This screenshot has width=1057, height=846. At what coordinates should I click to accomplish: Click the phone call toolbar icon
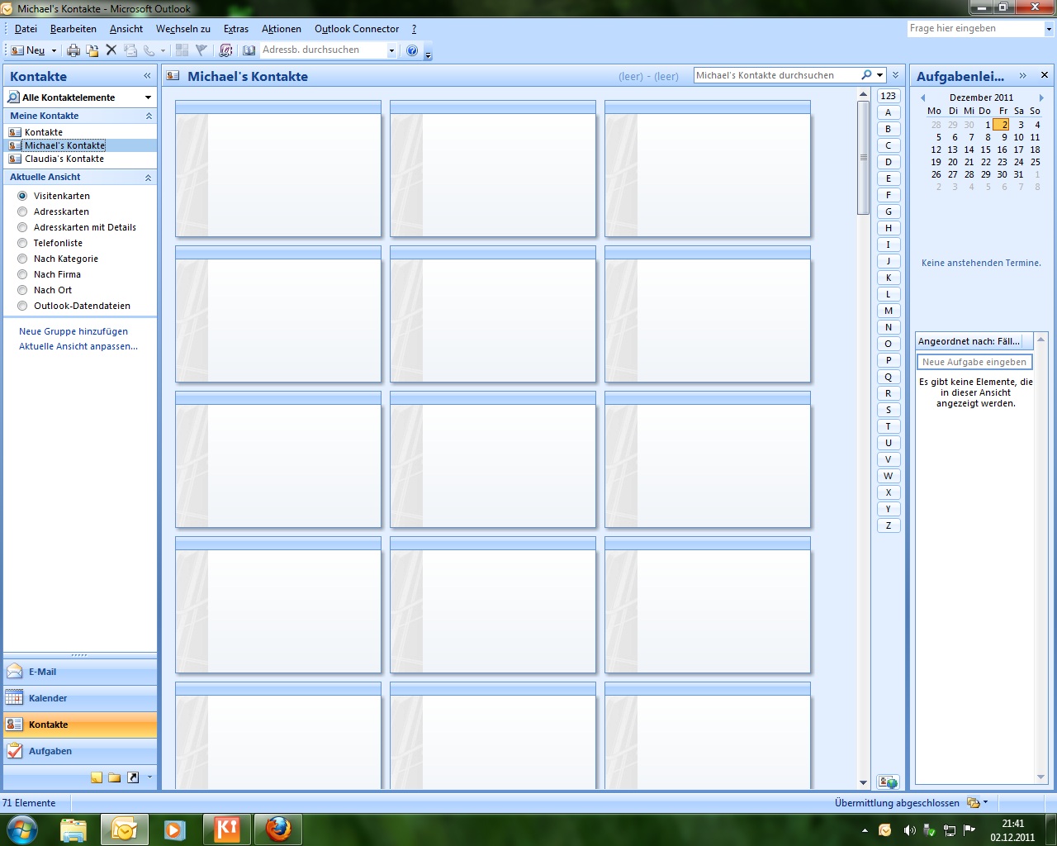pos(149,50)
